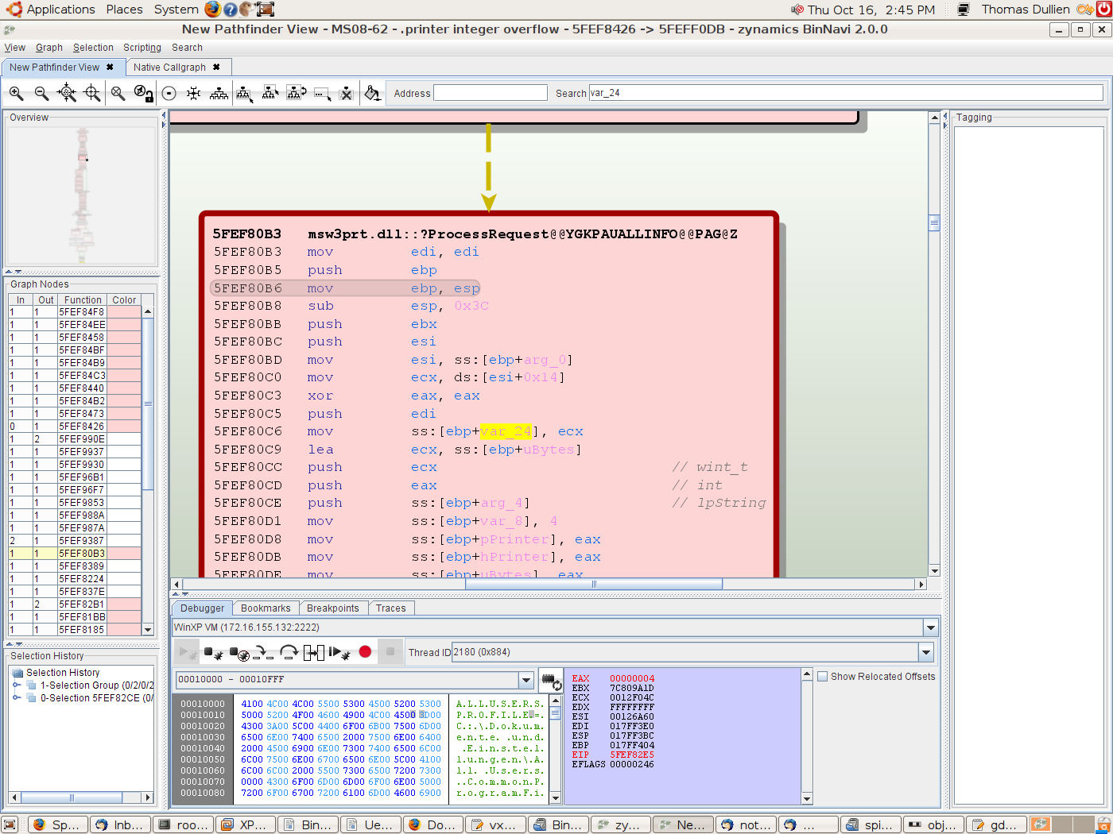Click the terminate debugged process icon
The image size is (1113, 834).
tap(239, 653)
